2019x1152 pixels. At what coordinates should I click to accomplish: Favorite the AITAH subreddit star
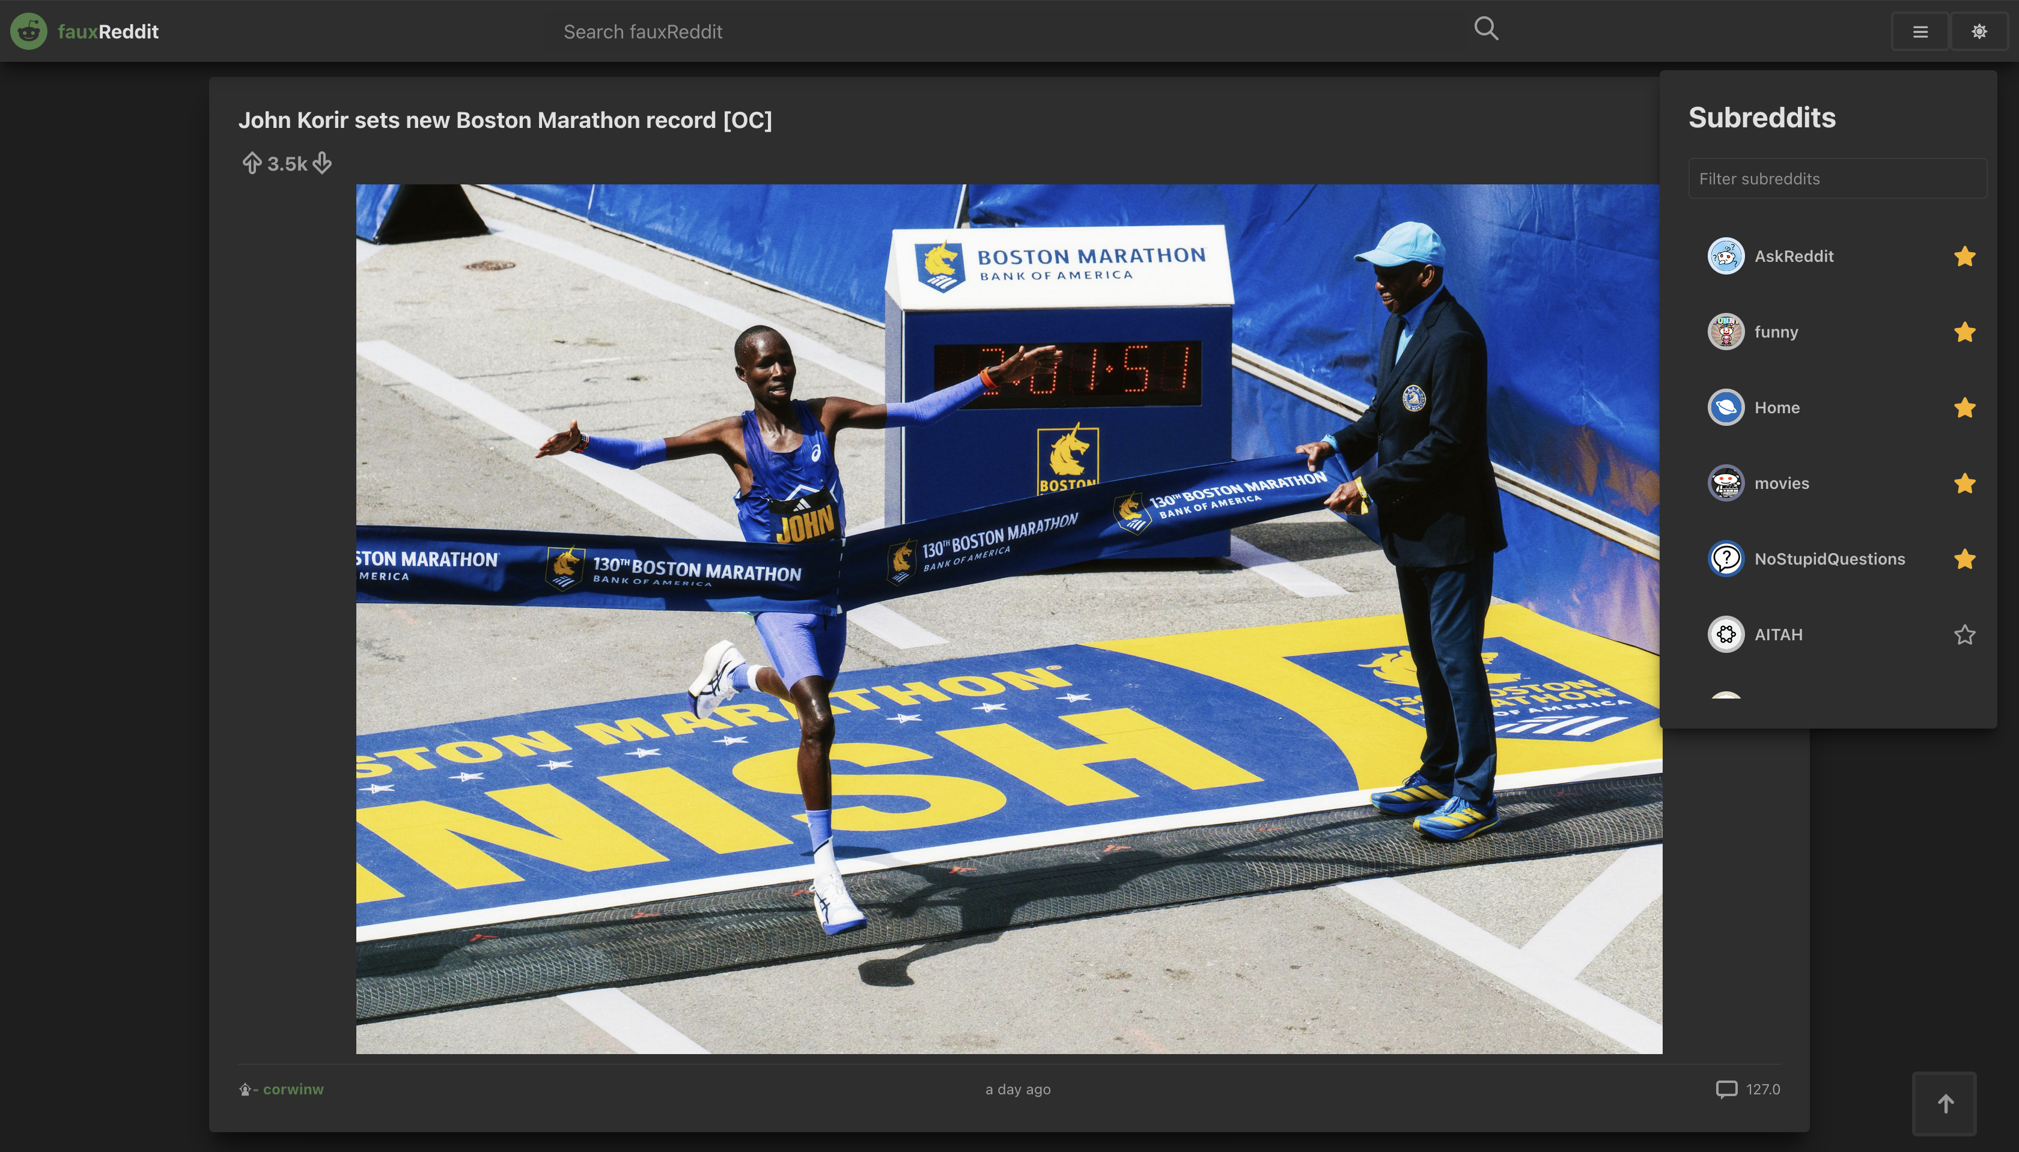pos(1964,634)
